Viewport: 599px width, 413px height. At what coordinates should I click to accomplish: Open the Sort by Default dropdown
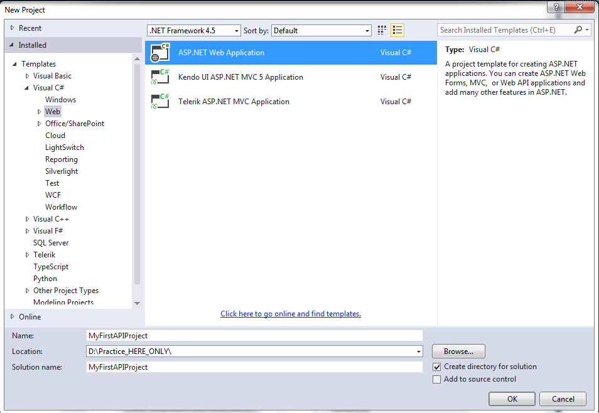tap(321, 31)
